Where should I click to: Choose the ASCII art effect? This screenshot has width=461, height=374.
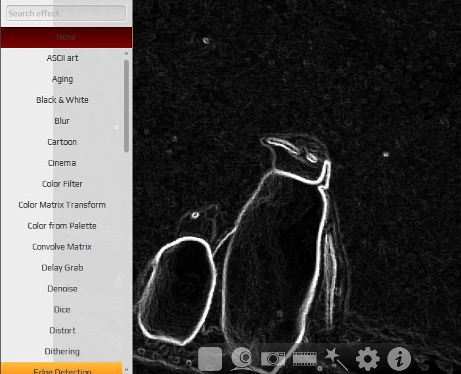click(x=62, y=58)
